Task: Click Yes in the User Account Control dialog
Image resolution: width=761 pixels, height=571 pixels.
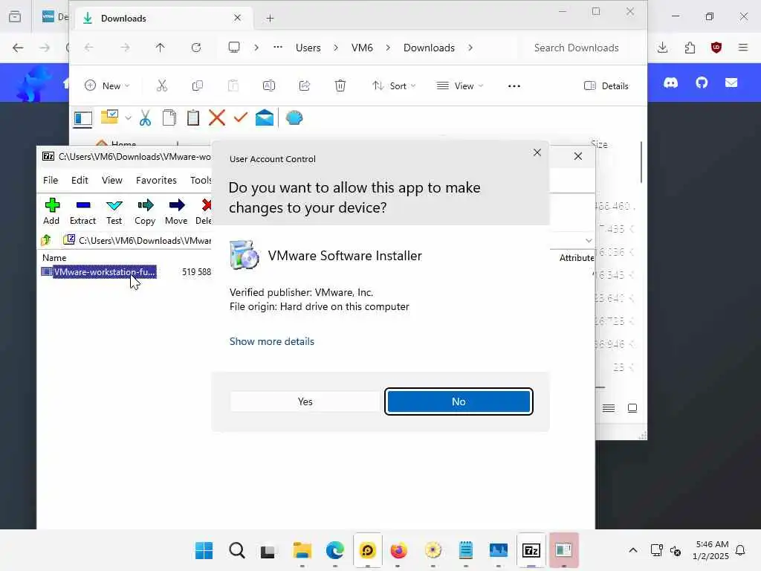Action: pos(305,401)
